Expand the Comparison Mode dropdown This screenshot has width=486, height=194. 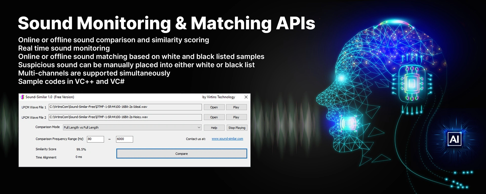(x=199, y=128)
